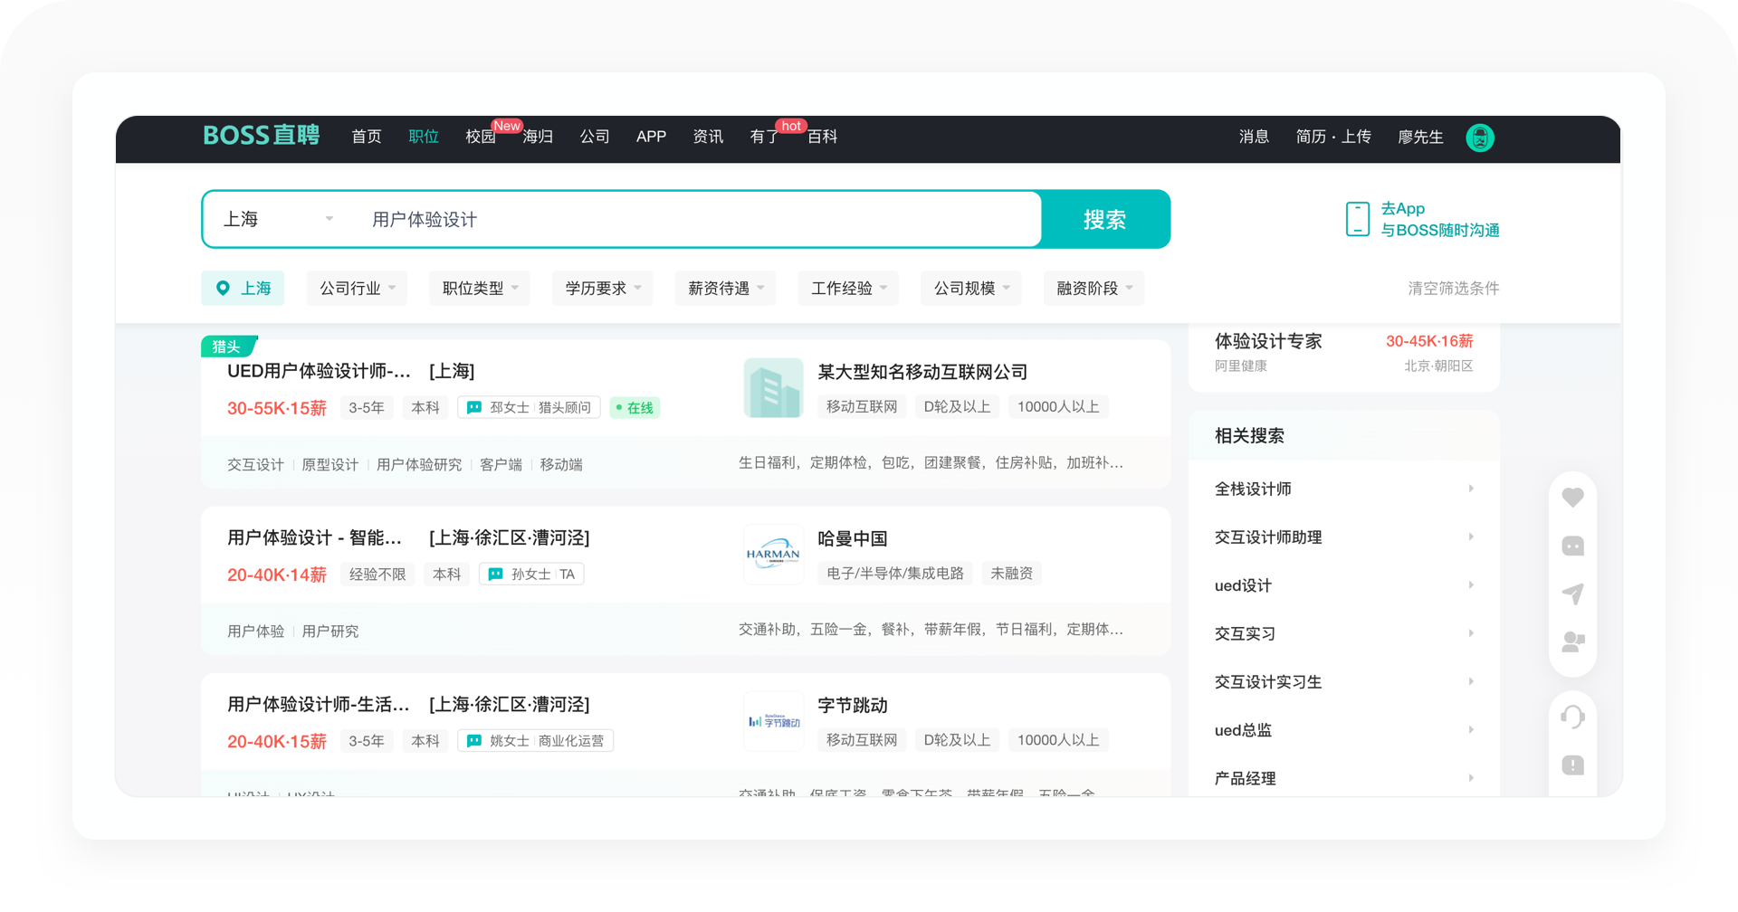Click the 电子/半导体/集成电路 industry tag
The height and width of the screenshot is (912, 1738).
[895, 574]
